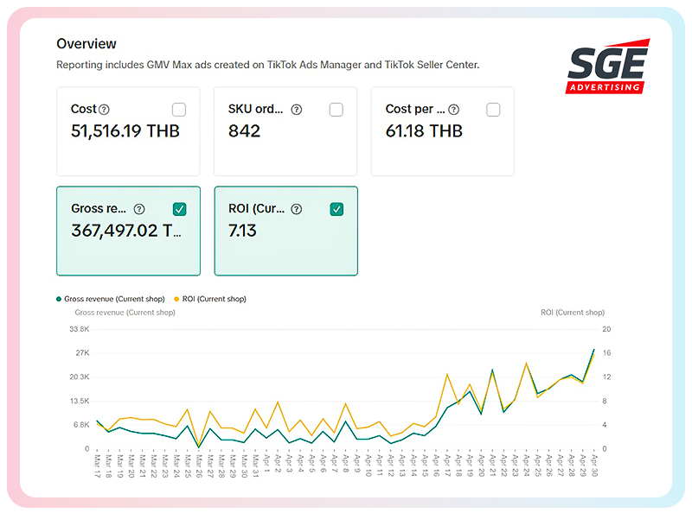Click the 33.8K left axis label

pos(80,329)
